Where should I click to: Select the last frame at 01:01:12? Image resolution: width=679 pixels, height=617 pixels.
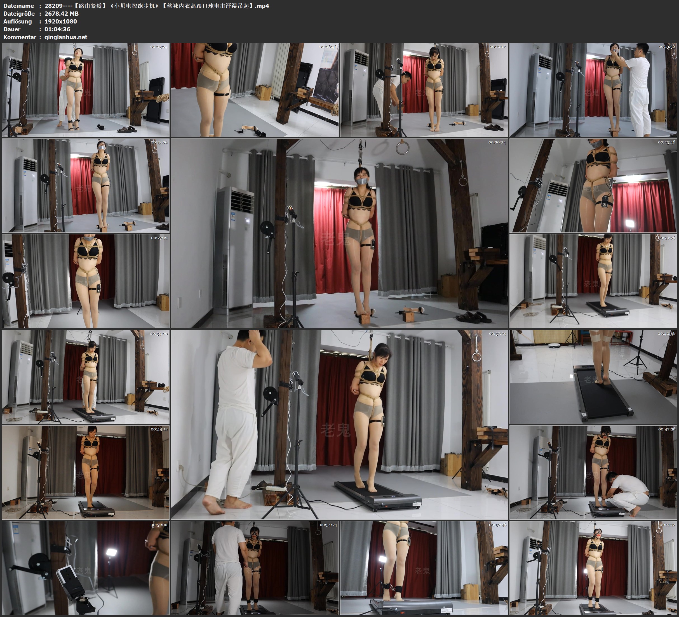pyautogui.click(x=593, y=568)
